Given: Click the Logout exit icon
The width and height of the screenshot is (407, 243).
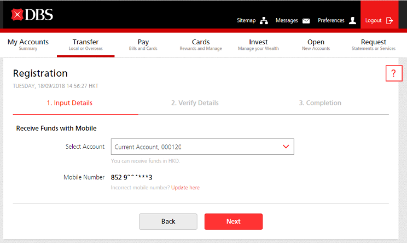Looking at the screenshot, I should (389, 21).
